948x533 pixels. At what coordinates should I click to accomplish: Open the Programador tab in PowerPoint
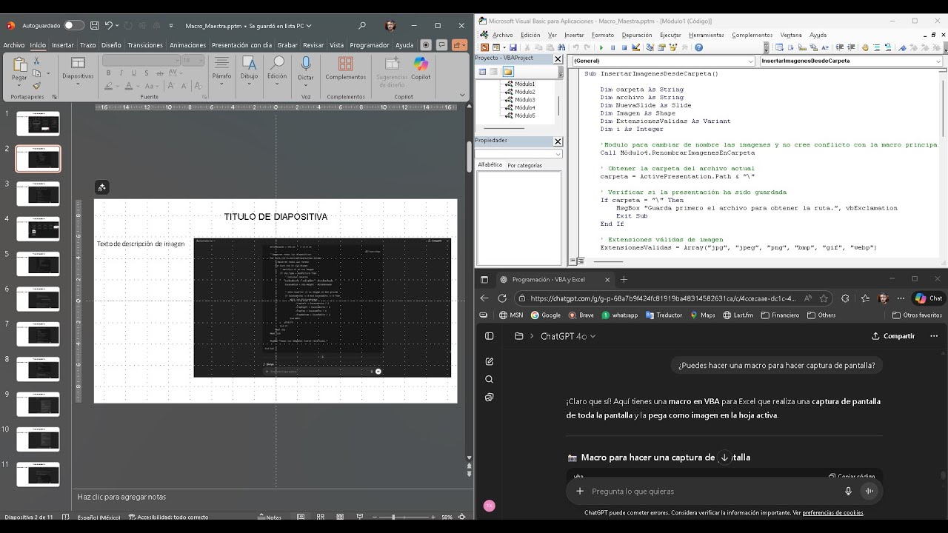(x=370, y=45)
